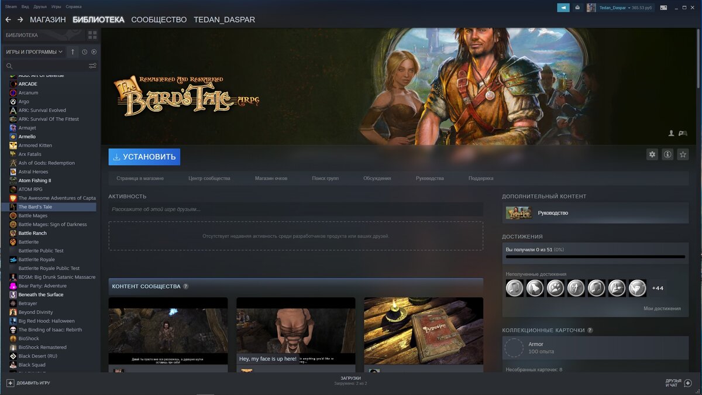Click the single-player person icon
Viewport: 702px width, 395px height.
(672, 133)
